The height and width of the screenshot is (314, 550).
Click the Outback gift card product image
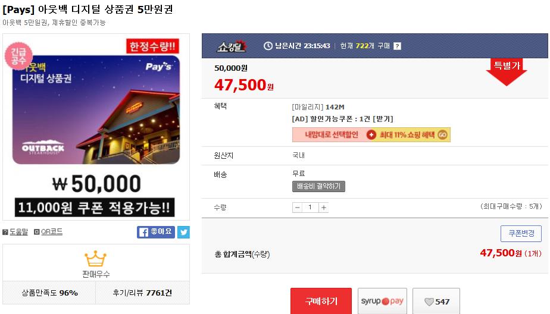[96, 109]
